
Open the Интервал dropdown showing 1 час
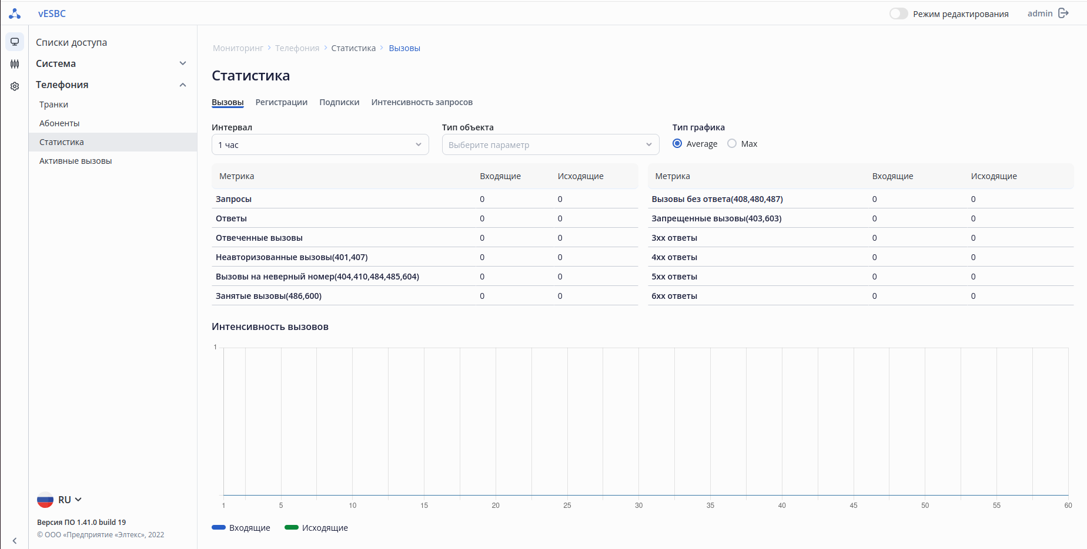click(x=320, y=144)
